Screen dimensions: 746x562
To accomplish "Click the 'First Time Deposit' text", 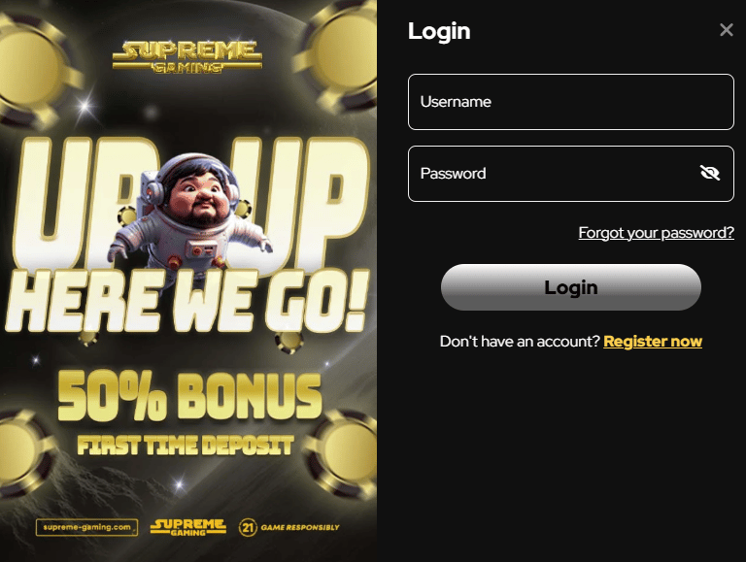I will coord(186,446).
